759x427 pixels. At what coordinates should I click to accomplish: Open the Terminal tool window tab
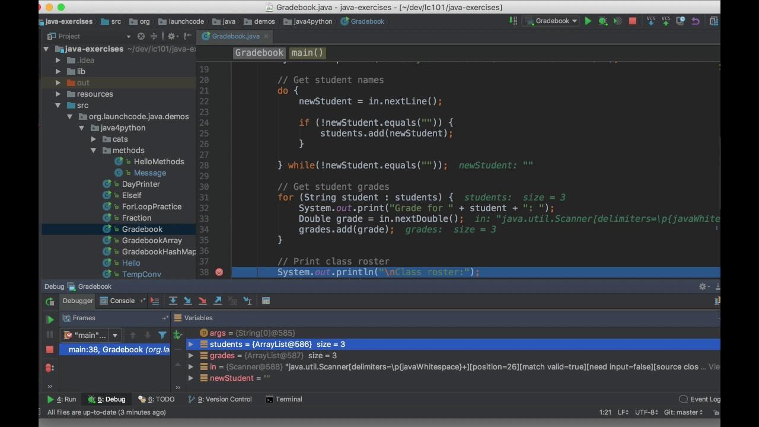[x=284, y=399]
